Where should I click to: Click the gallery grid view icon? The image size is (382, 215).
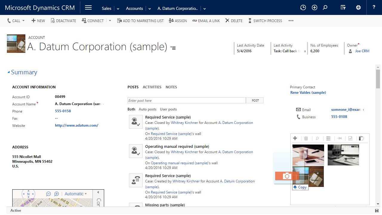(x=329, y=138)
